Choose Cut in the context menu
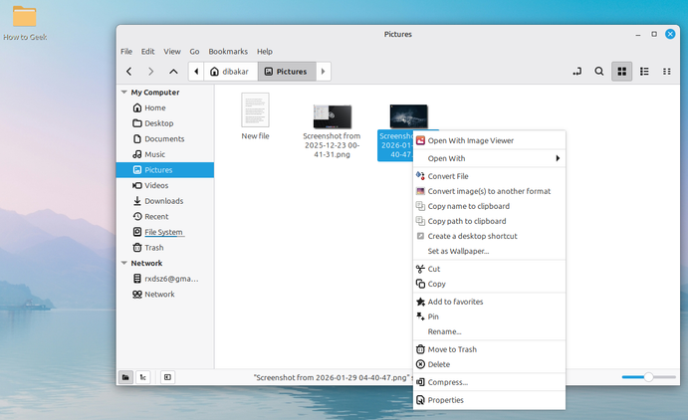Image resolution: width=688 pixels, height=420 pixels. [489, 269]
